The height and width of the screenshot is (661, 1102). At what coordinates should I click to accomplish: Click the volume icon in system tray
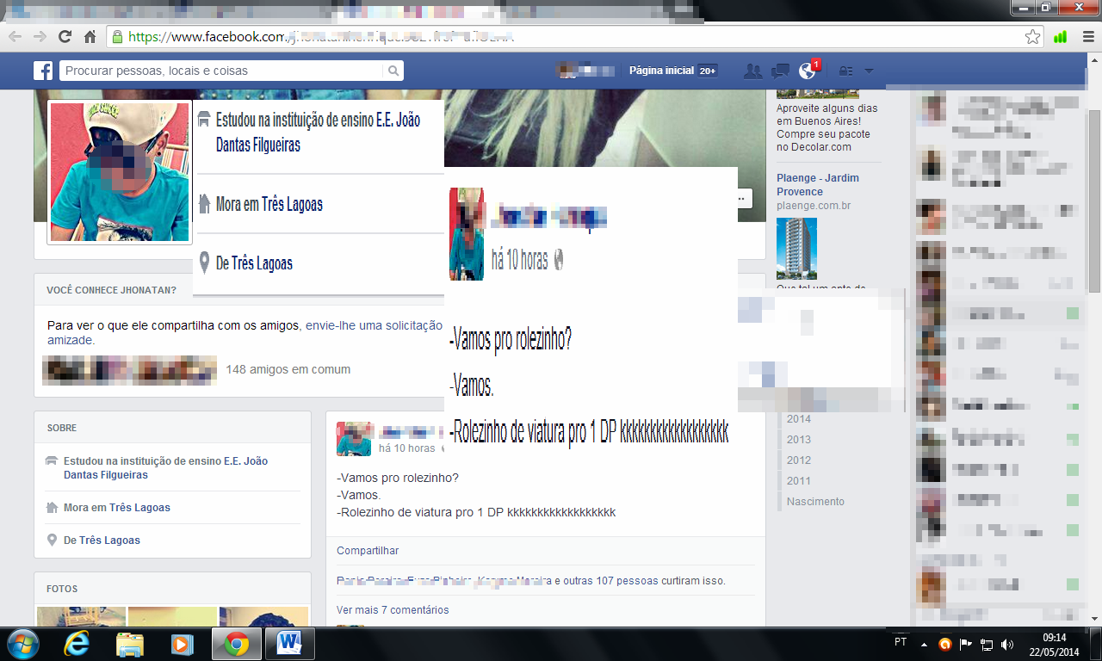pos(1007,644)
